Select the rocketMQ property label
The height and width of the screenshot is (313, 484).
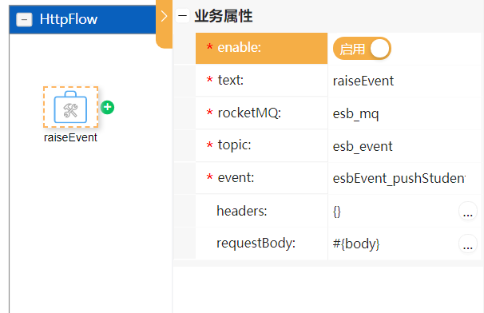(249, 113)
